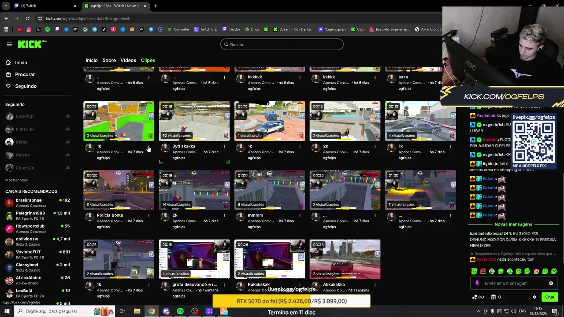
Task: Open the Início channel tab
Action: click(x=92, y=60)
